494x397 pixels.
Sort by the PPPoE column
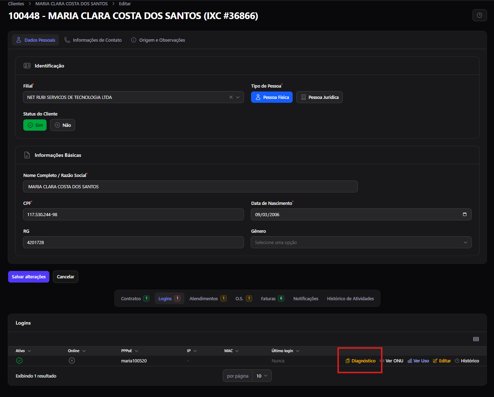click(130, 351)
